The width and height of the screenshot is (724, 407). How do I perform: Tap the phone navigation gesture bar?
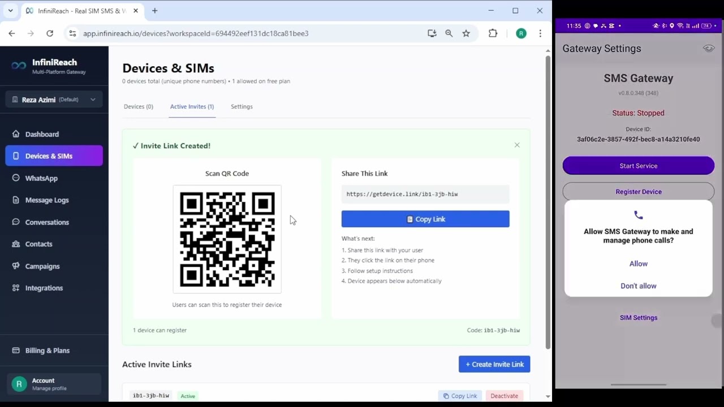click(x=639, y=385)
